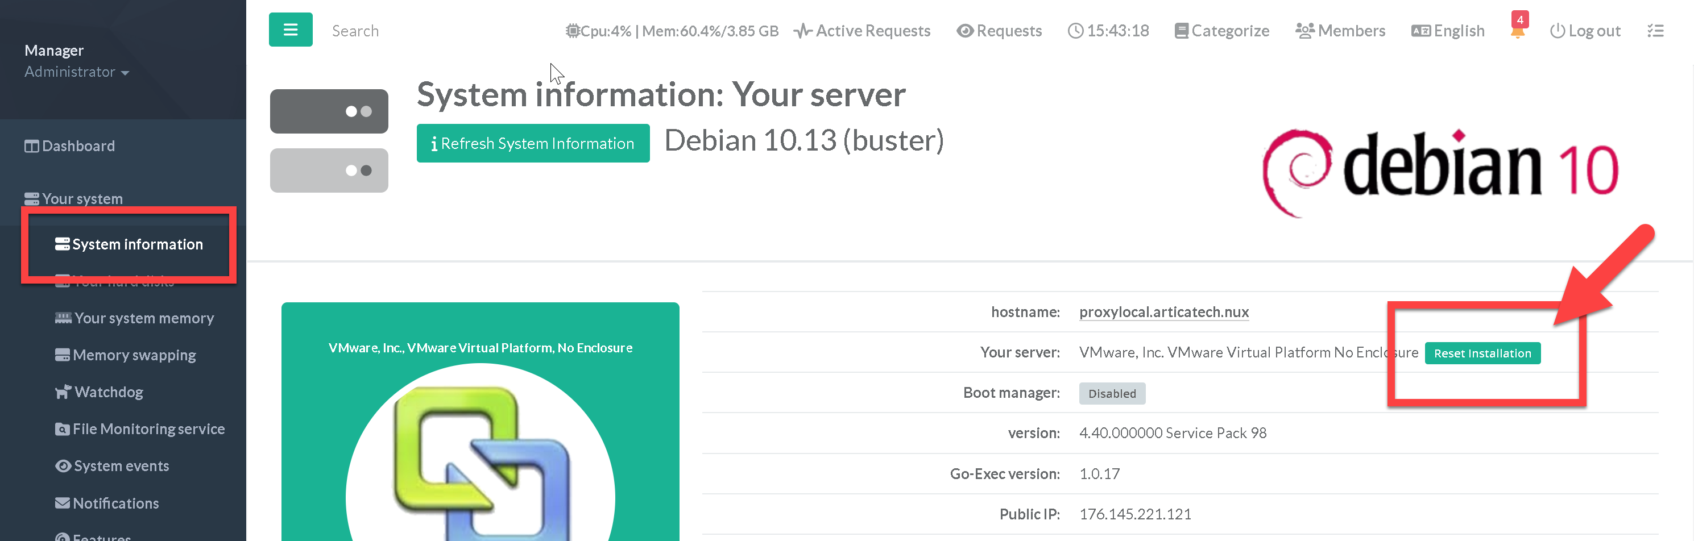The image size is (1694, 541).
Task: Open the Members top bar item
Action: coord(1340,31)
